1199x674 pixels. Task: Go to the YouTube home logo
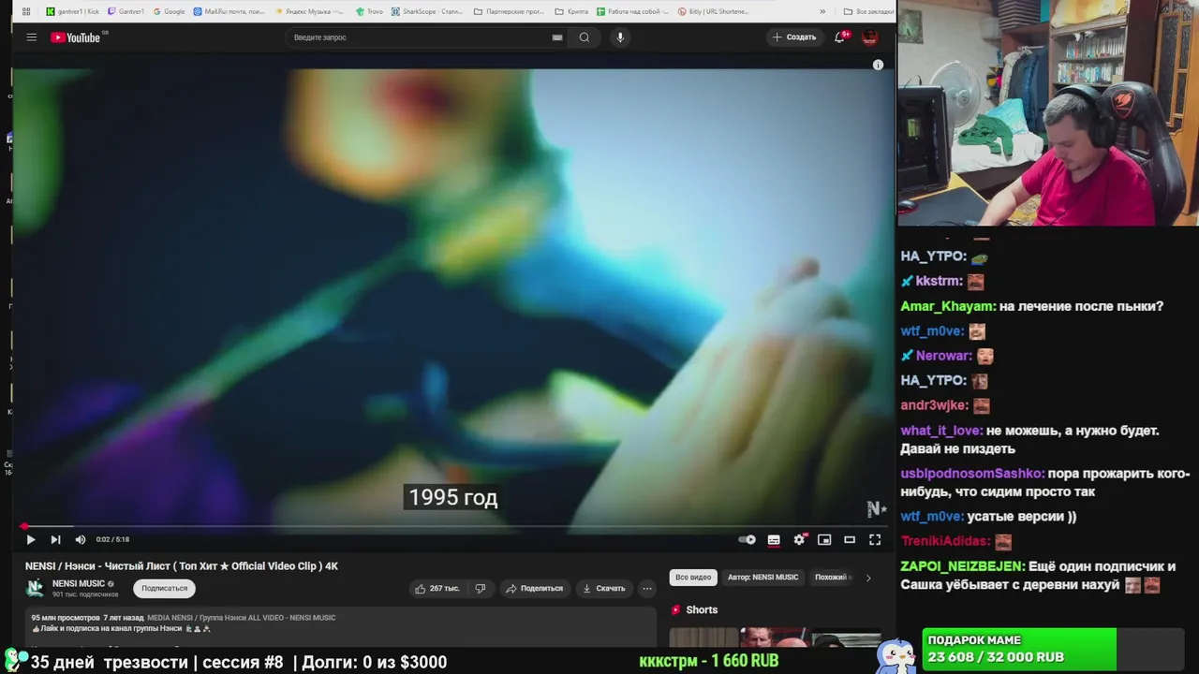tap(76, 37)
